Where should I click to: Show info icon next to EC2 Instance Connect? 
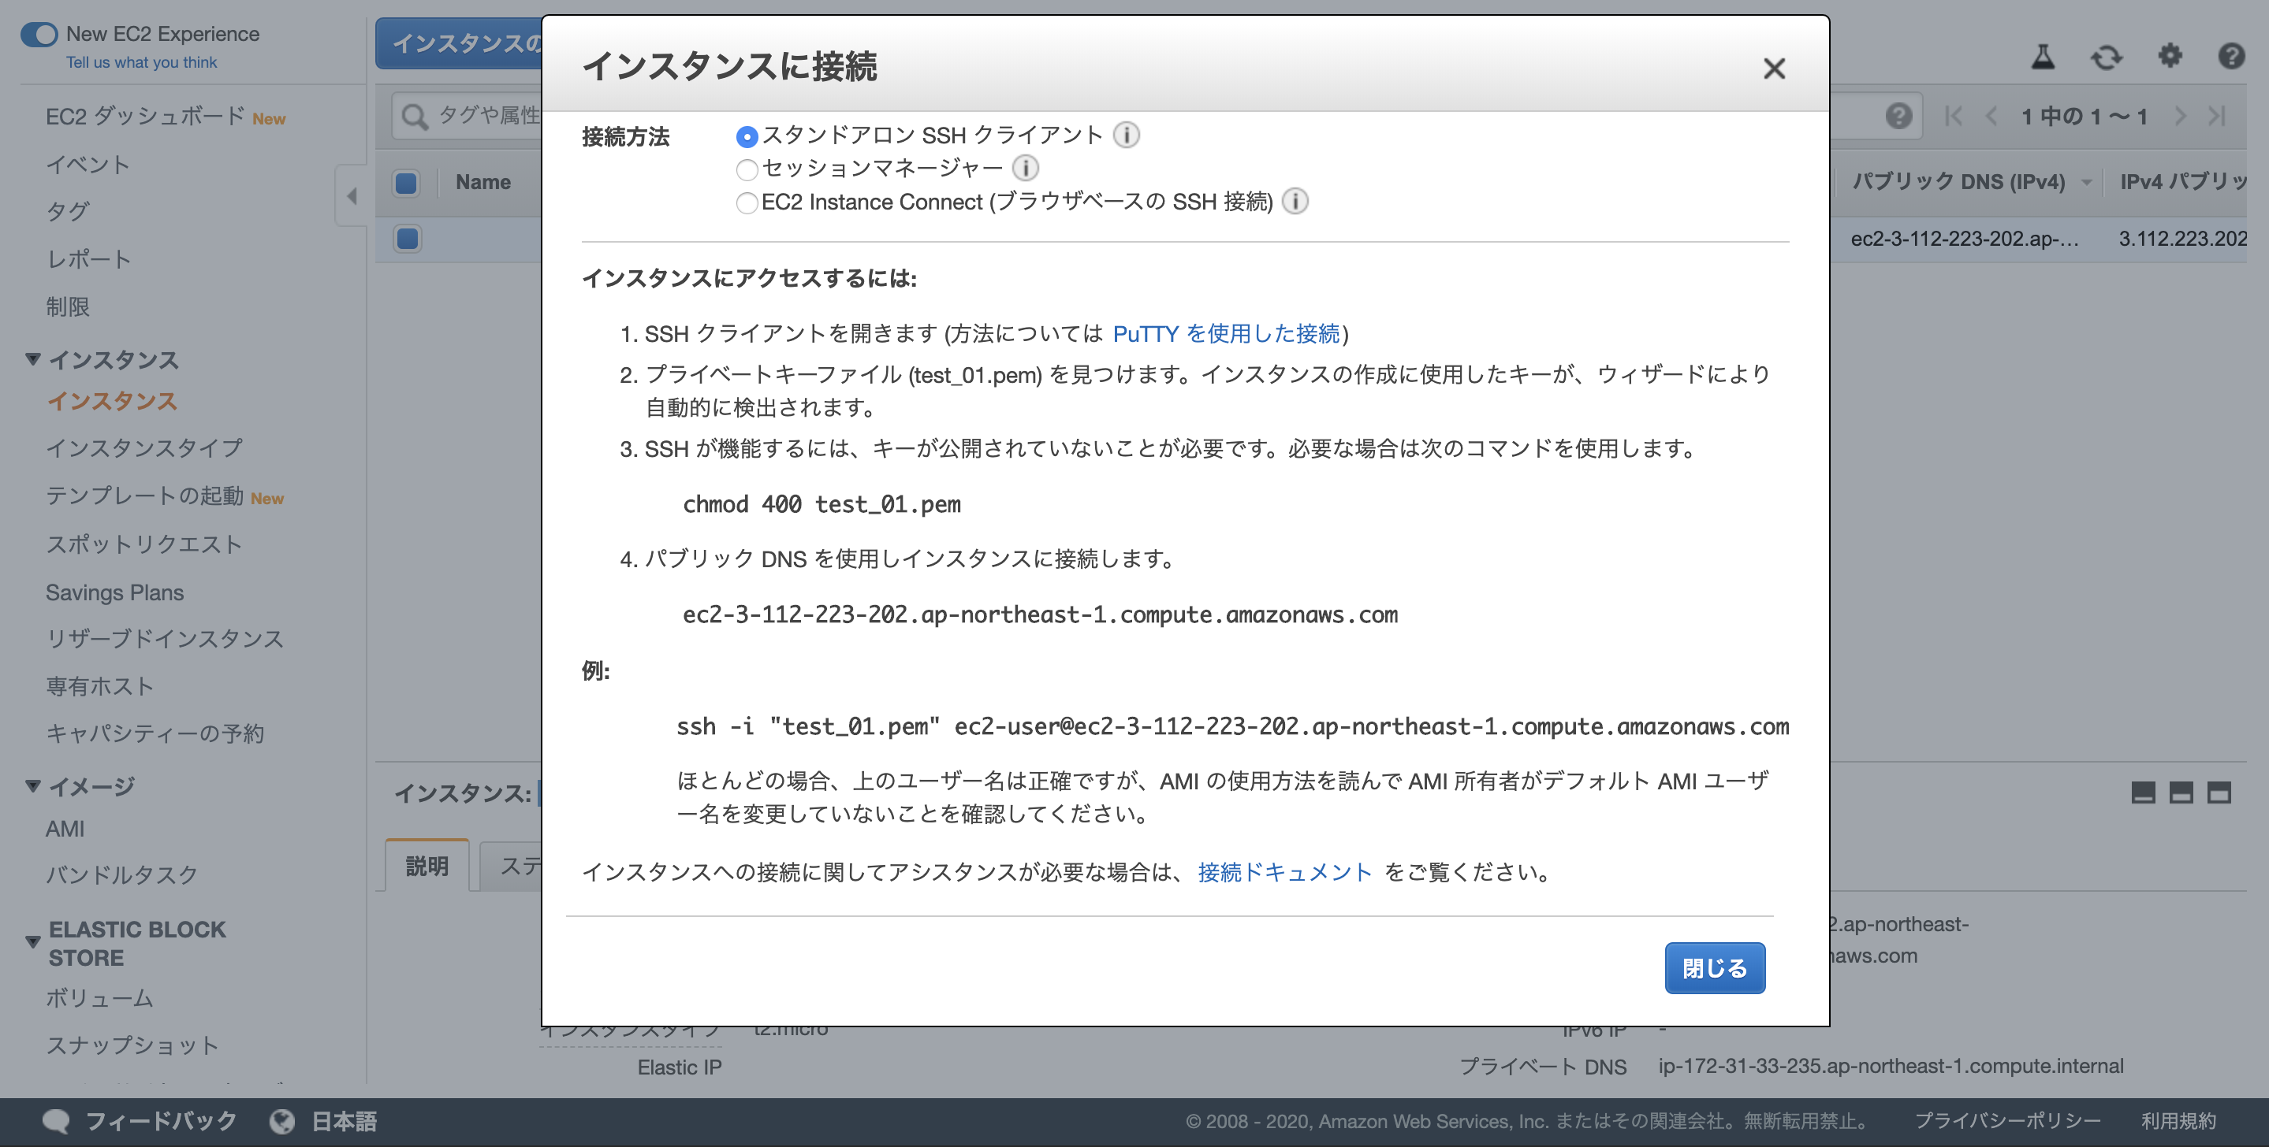point(1294,202)
